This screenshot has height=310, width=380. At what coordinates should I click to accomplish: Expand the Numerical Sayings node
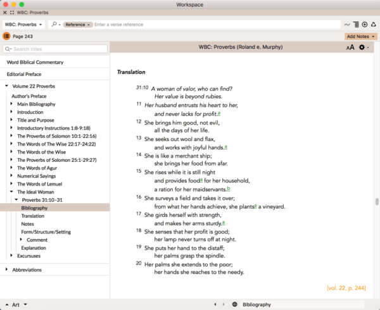pyautogui.click(x=11, y=176)
